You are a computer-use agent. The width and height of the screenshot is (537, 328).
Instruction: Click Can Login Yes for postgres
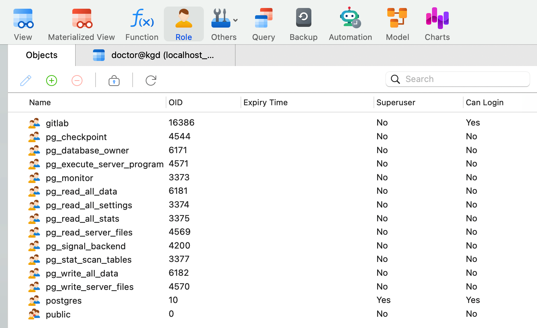[x=473, y=300]
